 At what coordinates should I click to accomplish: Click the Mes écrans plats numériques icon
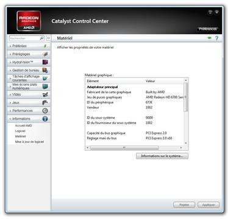click(45, 86)
